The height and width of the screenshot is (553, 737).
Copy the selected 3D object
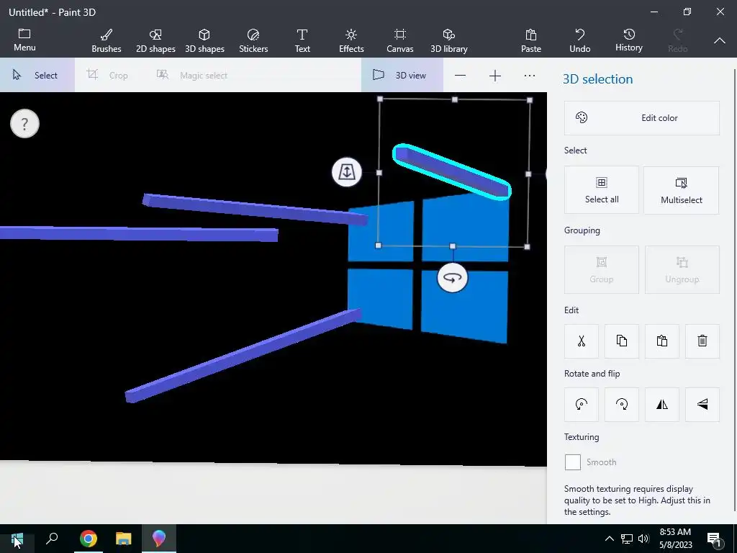[x=622, y=341]
